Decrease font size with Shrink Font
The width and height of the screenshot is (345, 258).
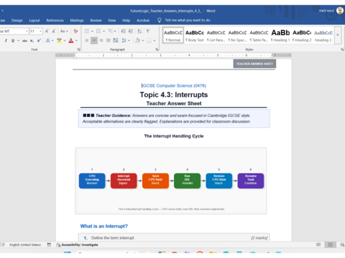point(54,31)
